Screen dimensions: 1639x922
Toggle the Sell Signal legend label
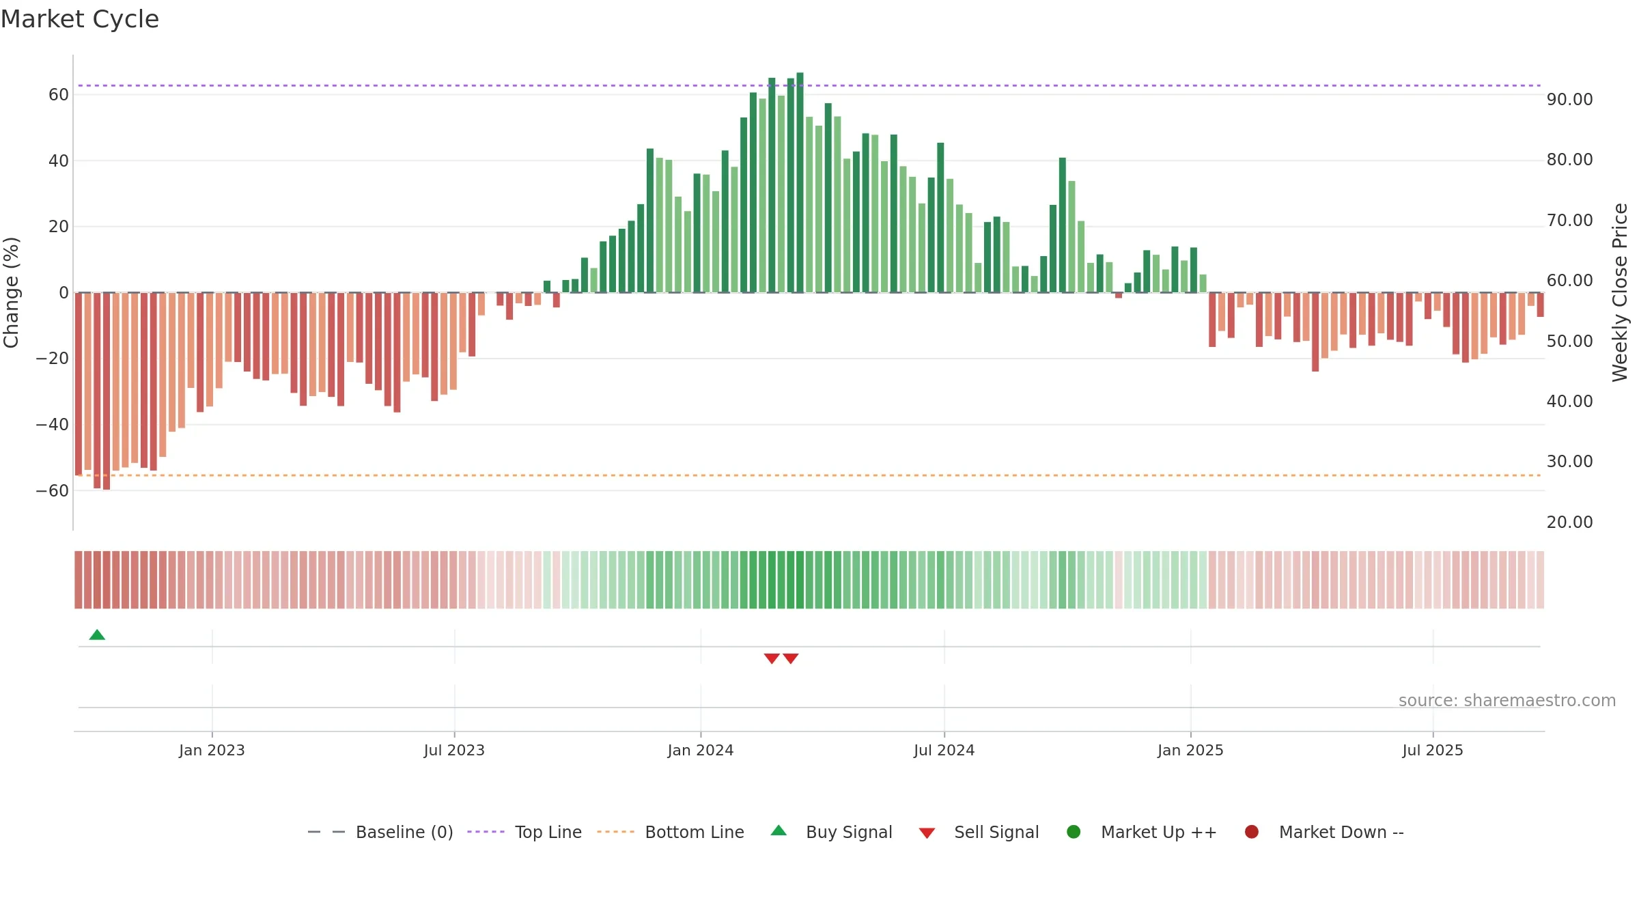click(x=996, y=832)
